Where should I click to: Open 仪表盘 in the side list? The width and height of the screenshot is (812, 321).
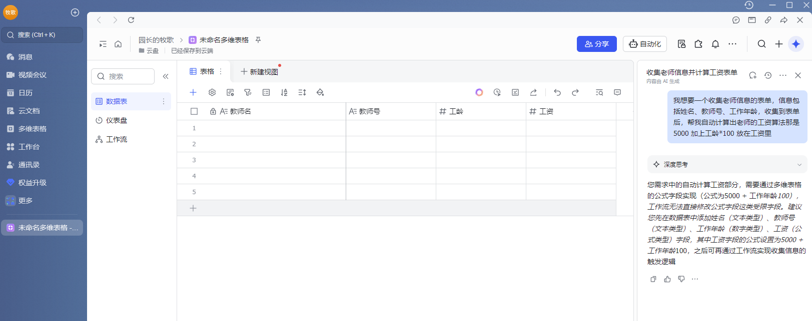click(x=117, y=120)
